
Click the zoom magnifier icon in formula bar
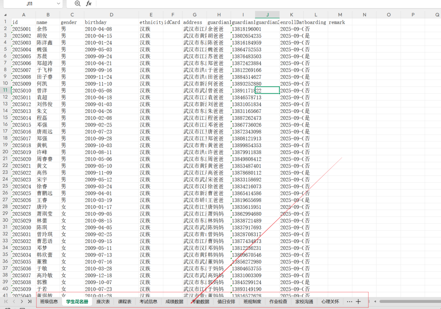tap(78, 3)
